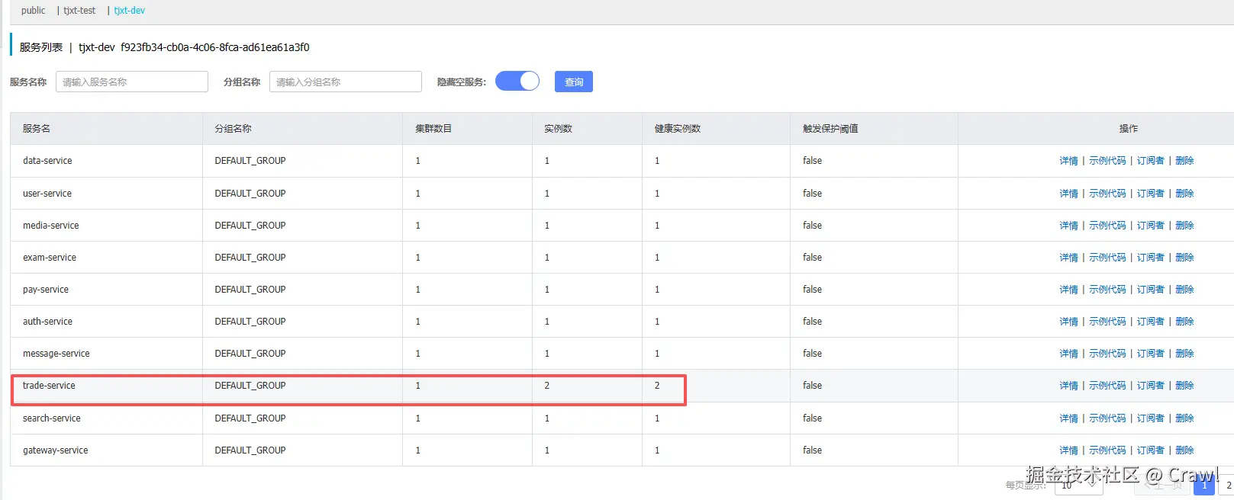Image resolution: width=1234 pixels, height=500 pixels.
Task: Open 示例代码 for exam-service
Action: click(x=1107, y=258)
